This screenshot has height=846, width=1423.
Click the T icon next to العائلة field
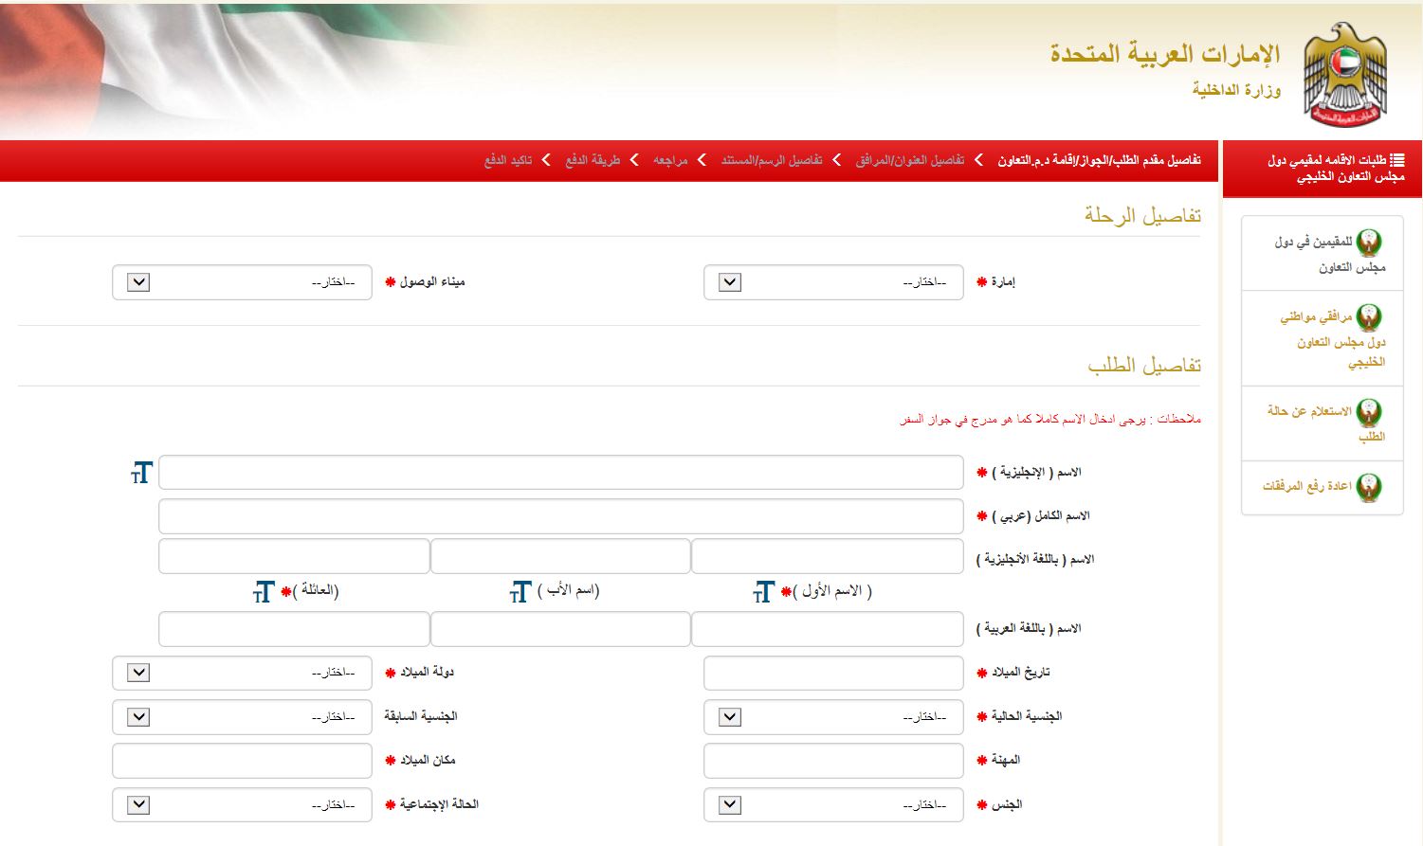[x=264, y=592]
